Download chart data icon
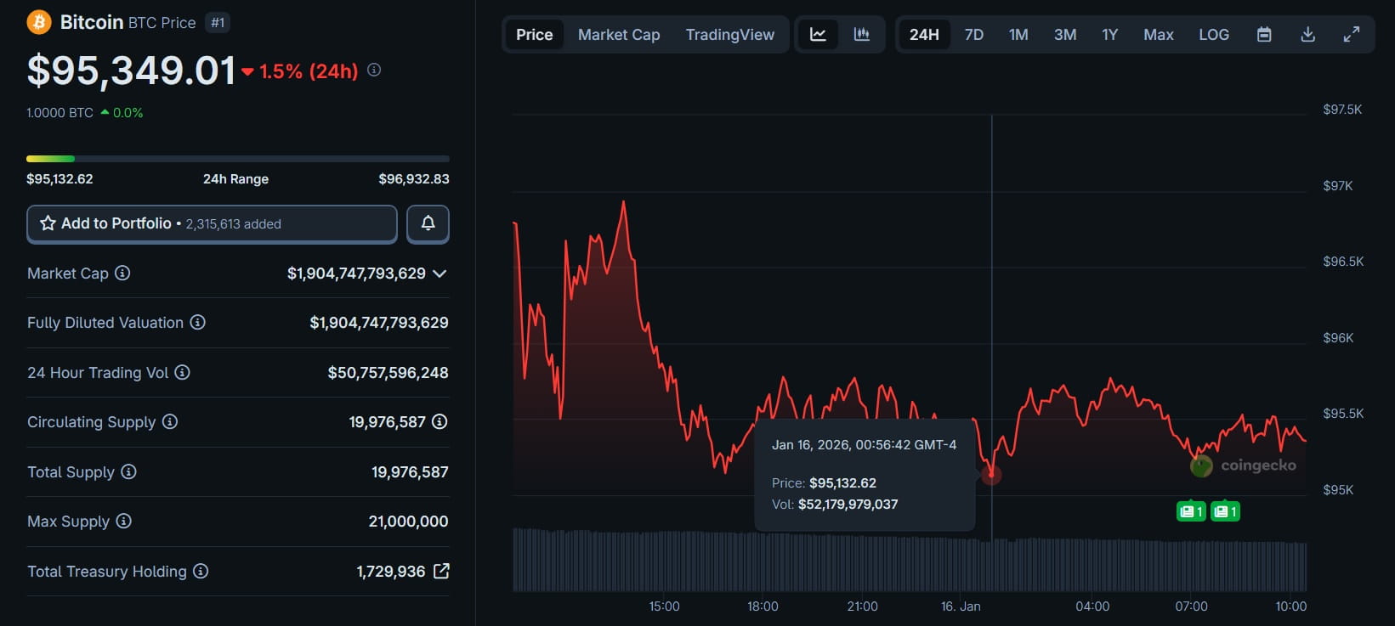 tap(1307, 35)
